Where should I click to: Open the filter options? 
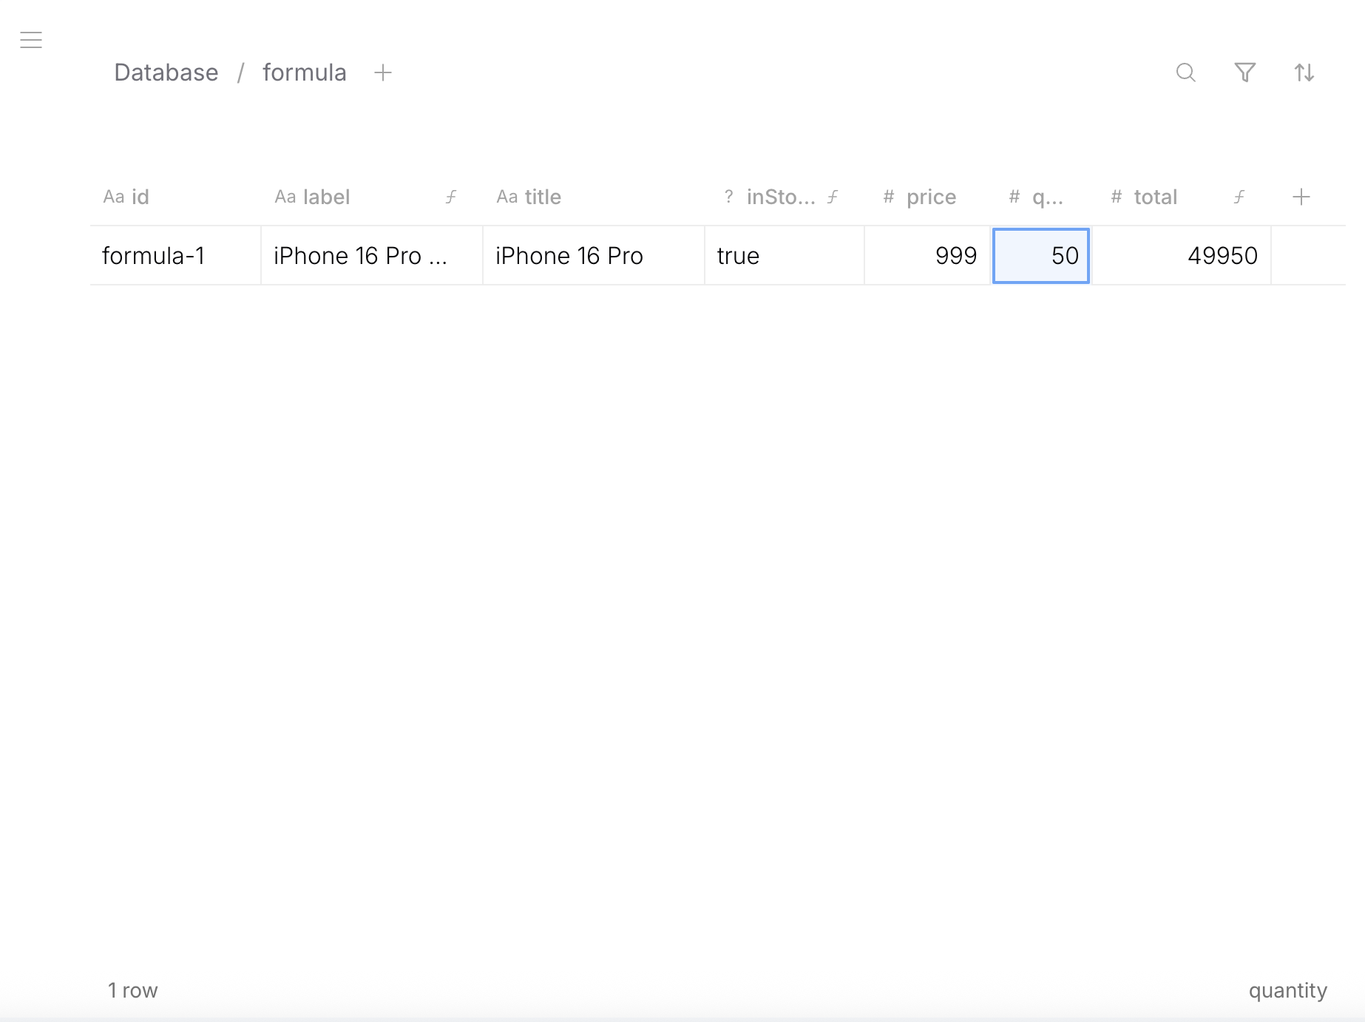[x=1245, y=73]
